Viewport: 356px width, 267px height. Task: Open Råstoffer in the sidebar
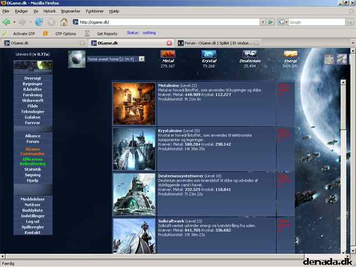pyautogui.click(x=32, y=89)
